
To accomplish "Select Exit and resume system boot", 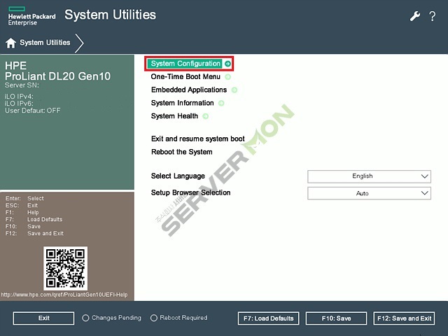I will [198, 139].
